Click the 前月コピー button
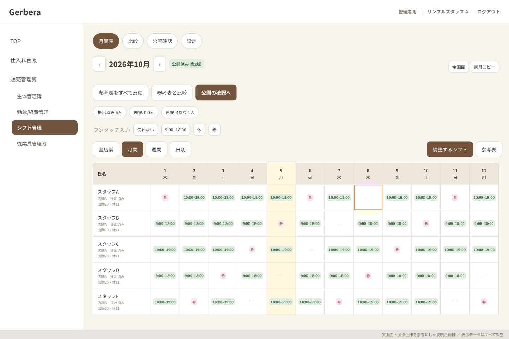The width and height of the screenshot is (509, 339). (x=485, y=67)
